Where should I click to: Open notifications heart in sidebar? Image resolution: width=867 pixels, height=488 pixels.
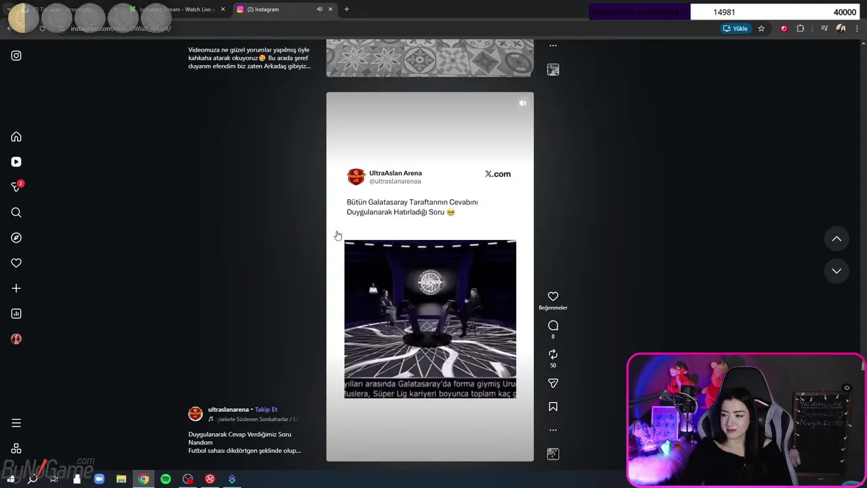[x=16, y=263]
